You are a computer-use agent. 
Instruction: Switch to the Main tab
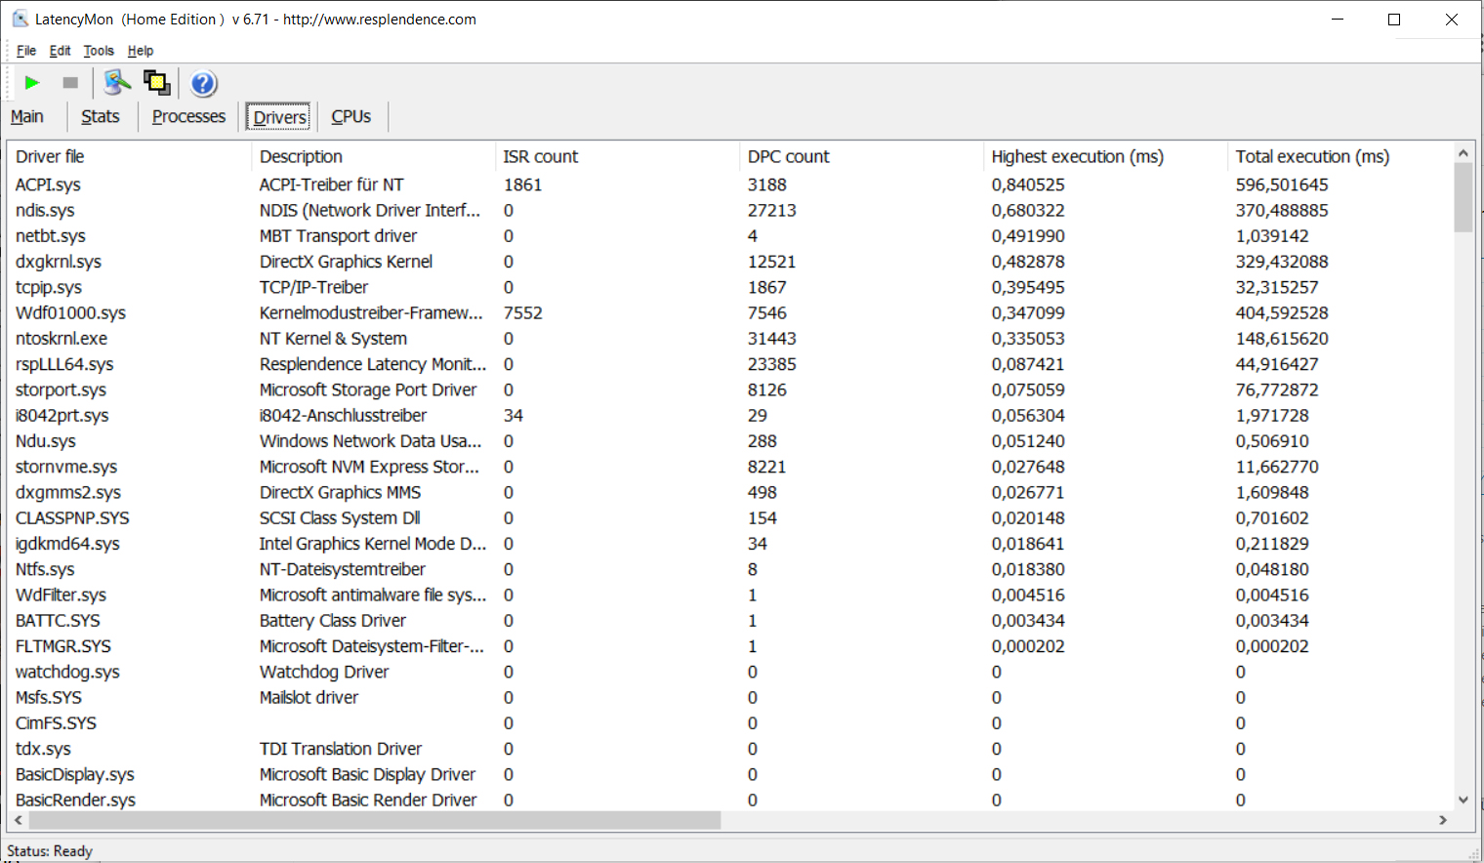click(27, 117)
